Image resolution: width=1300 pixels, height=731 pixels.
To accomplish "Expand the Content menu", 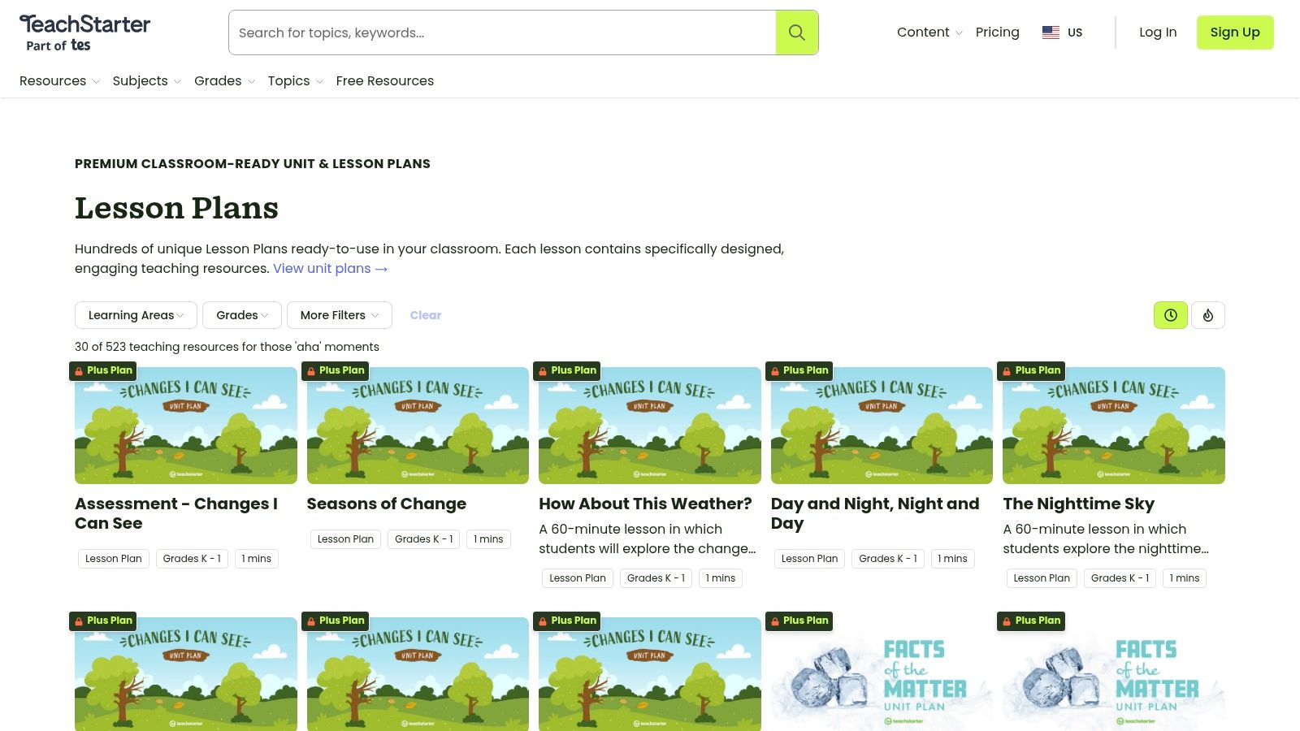I will 929,32.
